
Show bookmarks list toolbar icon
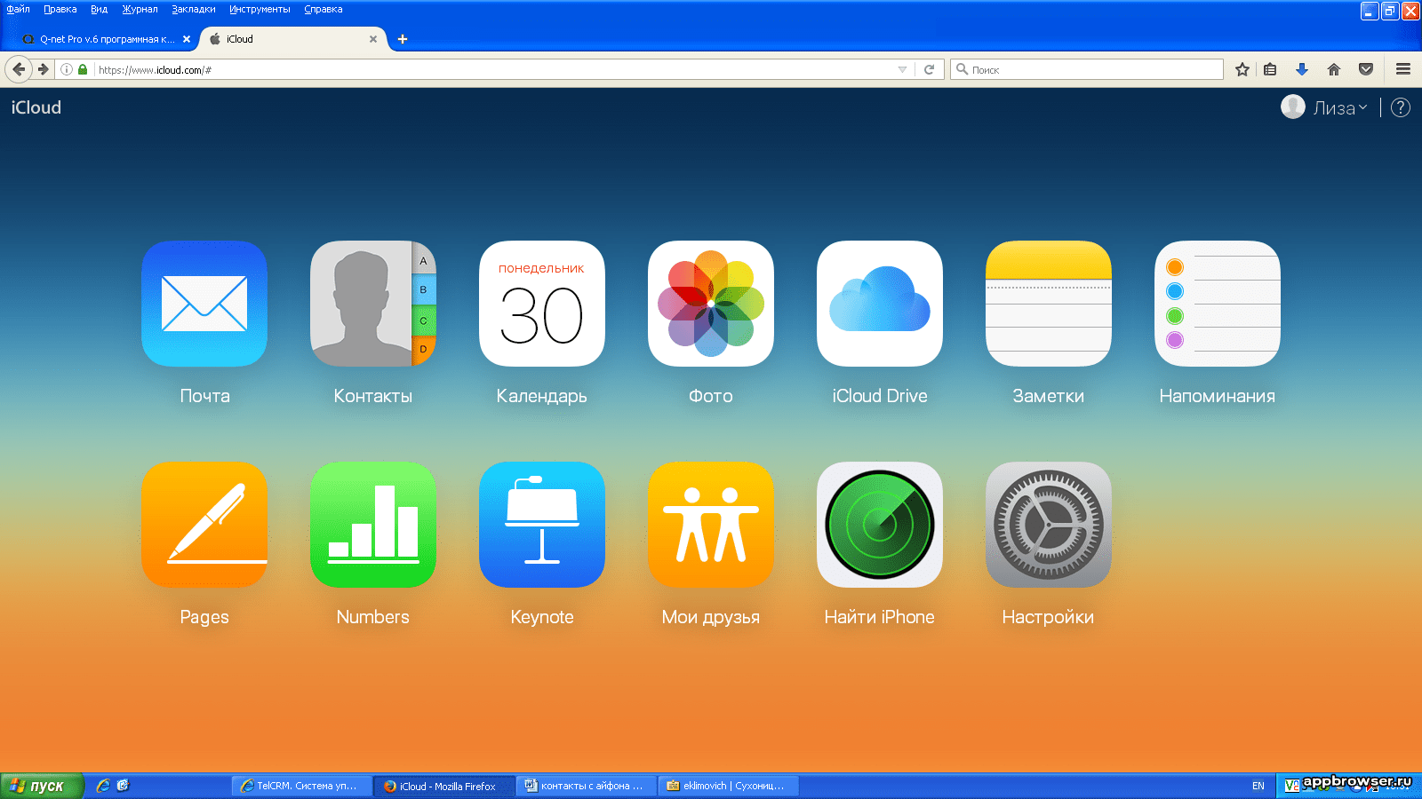(1270, 69)
